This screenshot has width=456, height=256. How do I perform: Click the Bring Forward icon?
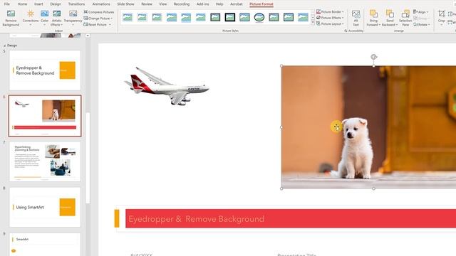[x=373, y=14]
